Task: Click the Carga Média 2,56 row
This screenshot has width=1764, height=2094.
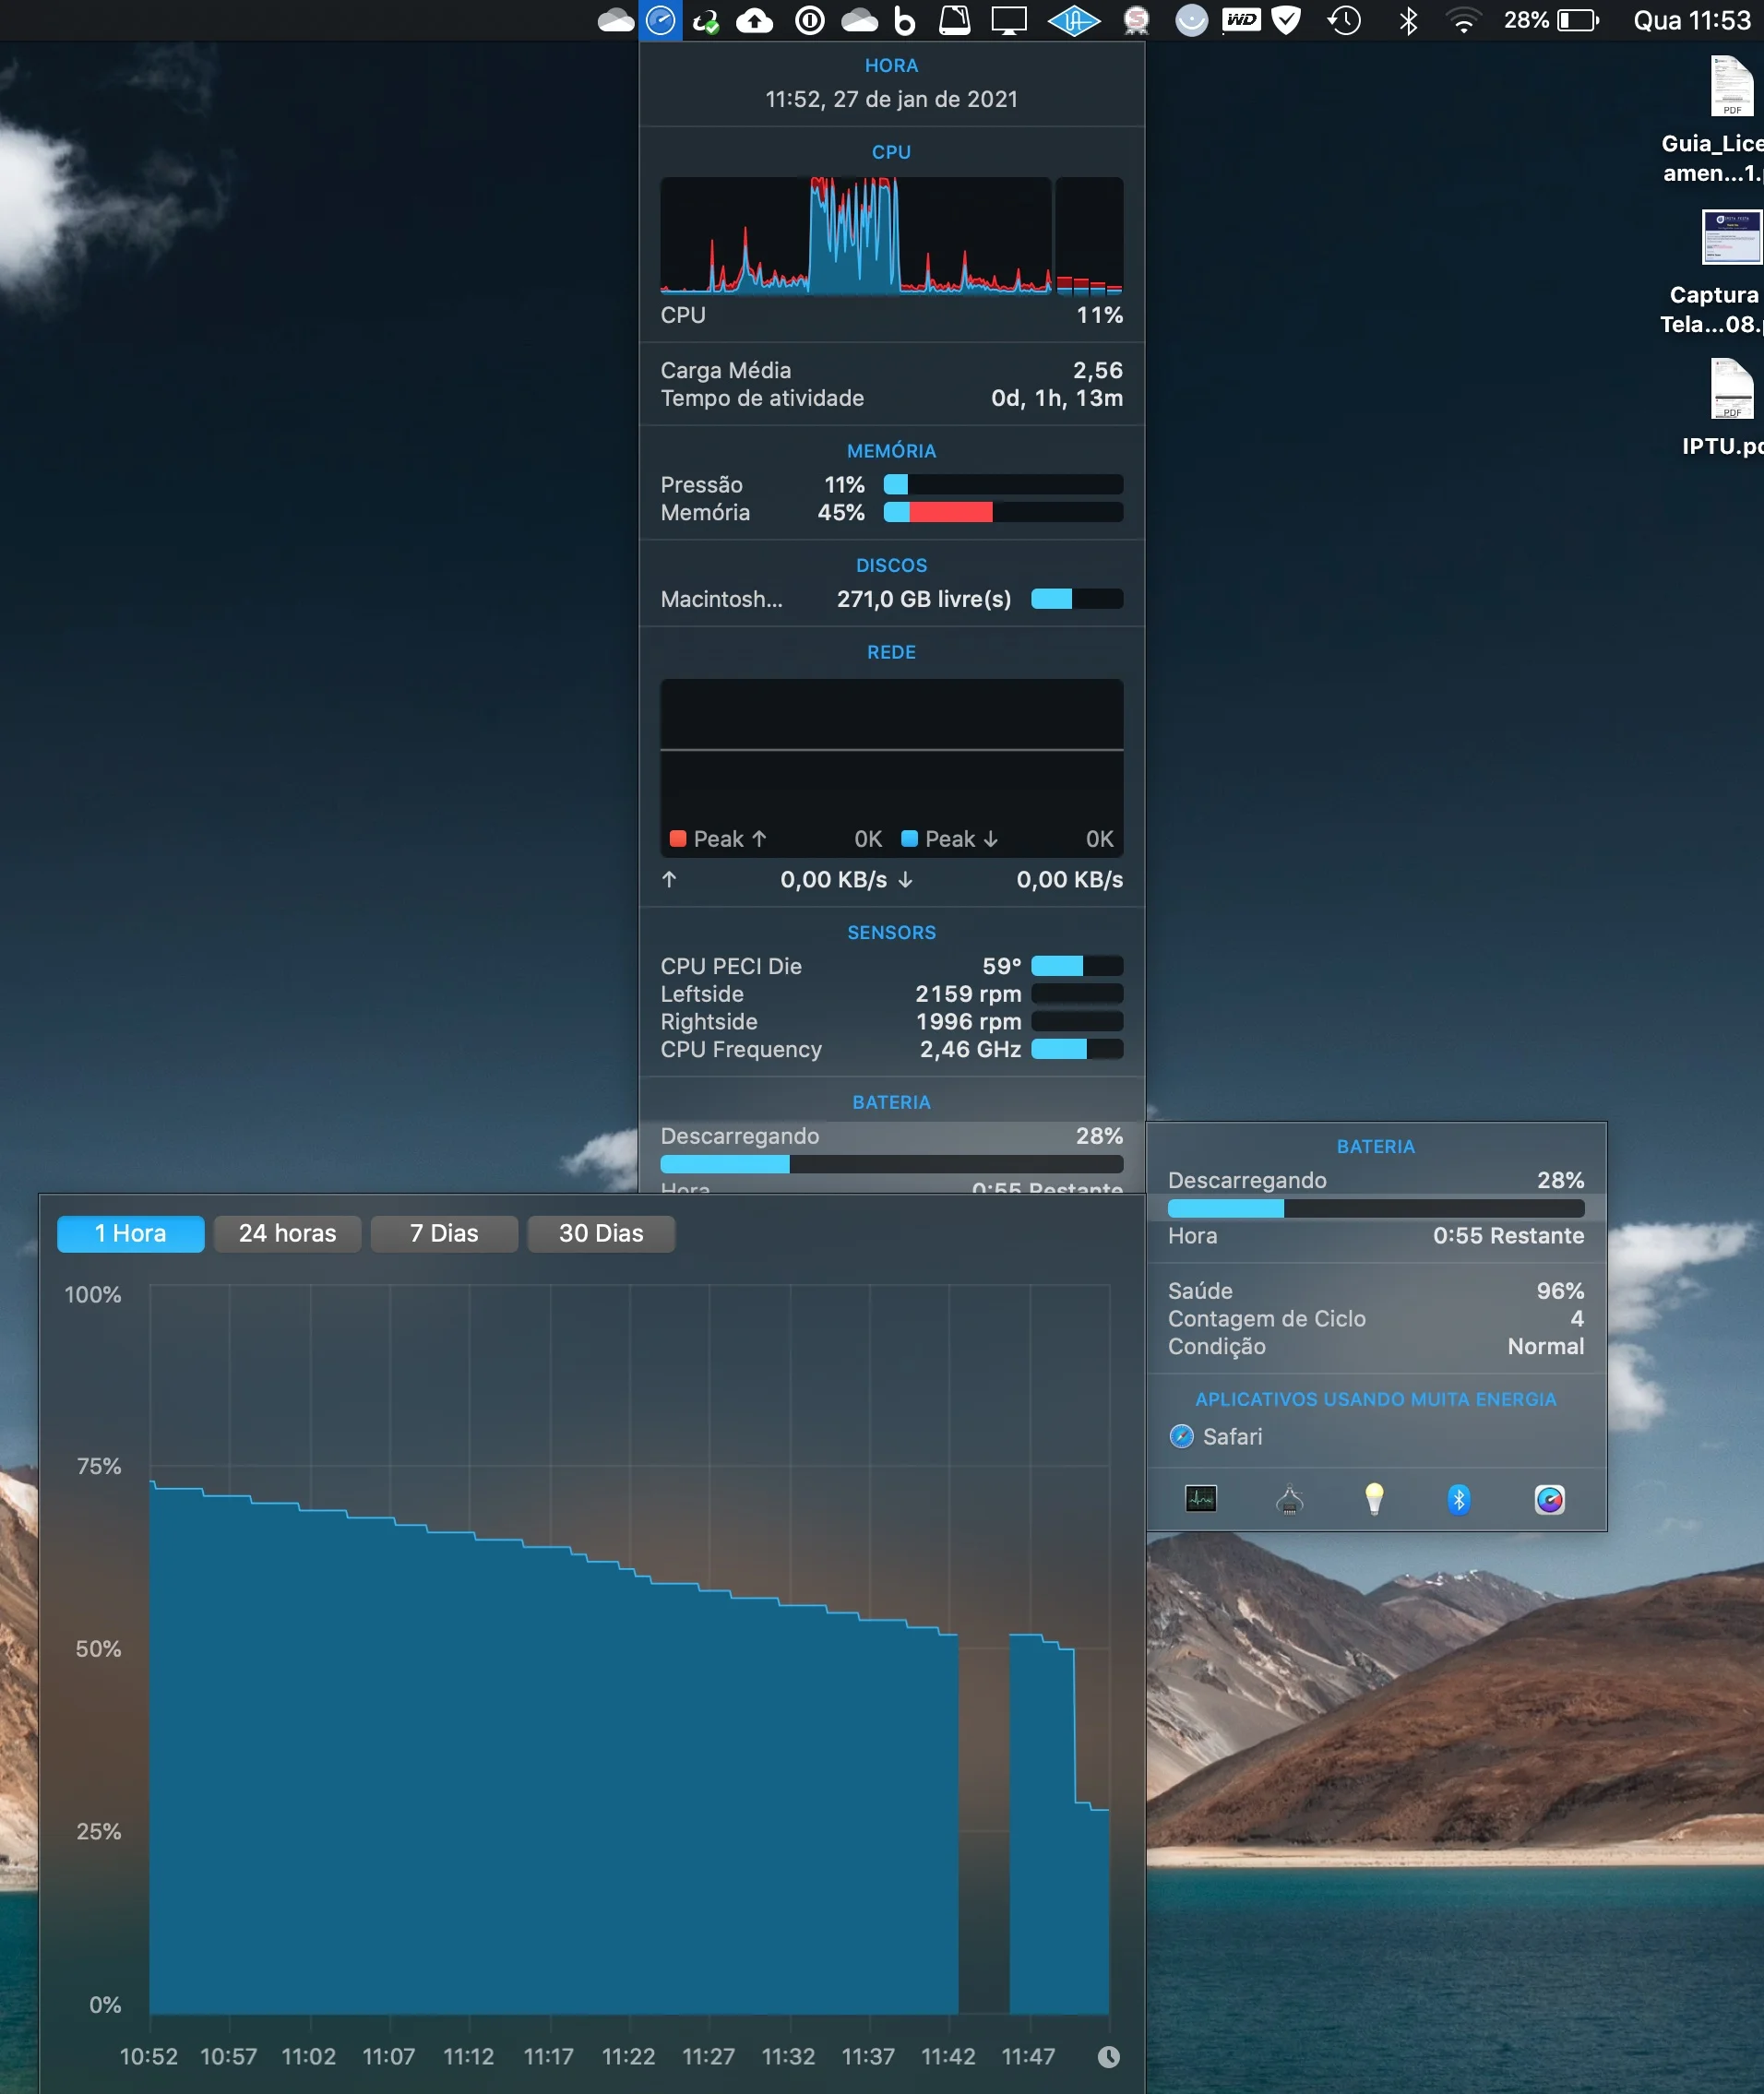Action: tap(891, 370)
